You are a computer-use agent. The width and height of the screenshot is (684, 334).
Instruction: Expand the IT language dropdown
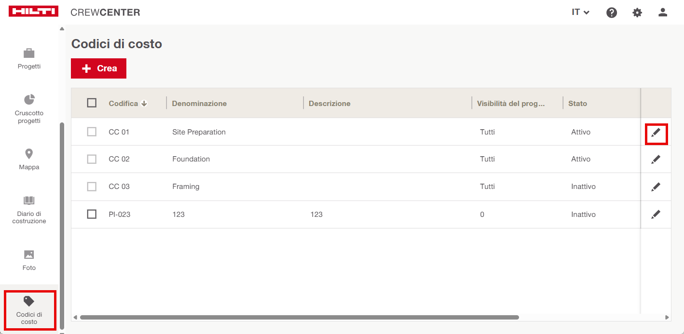[580, 13]
